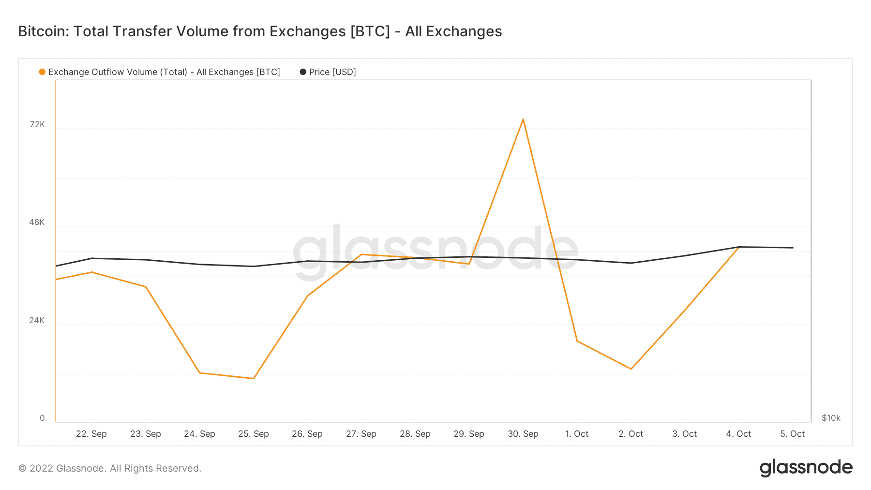Viewport: 871px width, 490px height.
Task: Click the chart title text
Action: point(260,31)
